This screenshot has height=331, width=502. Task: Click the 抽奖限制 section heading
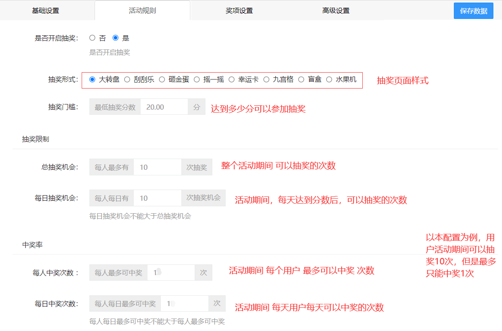click(36, 139)
